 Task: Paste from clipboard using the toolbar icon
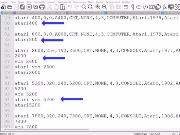coord(63,7)
